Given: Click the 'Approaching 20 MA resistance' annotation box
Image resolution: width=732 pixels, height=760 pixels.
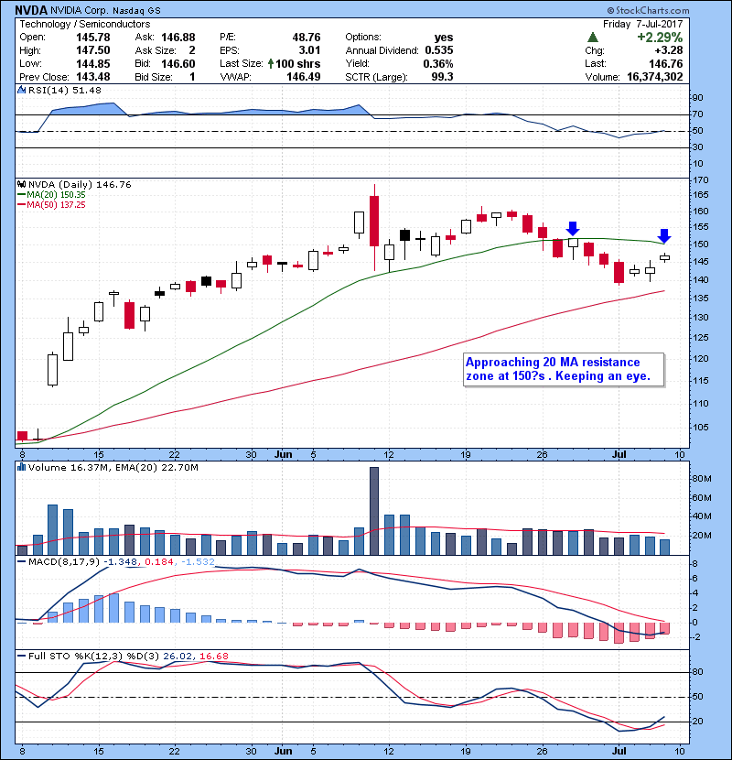Looking at the screenshot, I should (564, 370).
